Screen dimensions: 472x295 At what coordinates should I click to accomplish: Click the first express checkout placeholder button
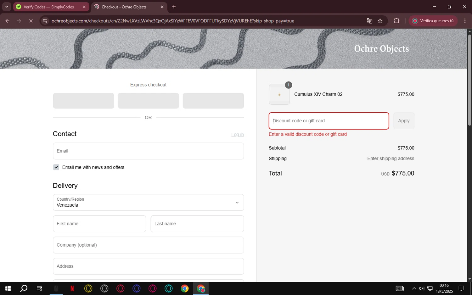coord(83,101)
